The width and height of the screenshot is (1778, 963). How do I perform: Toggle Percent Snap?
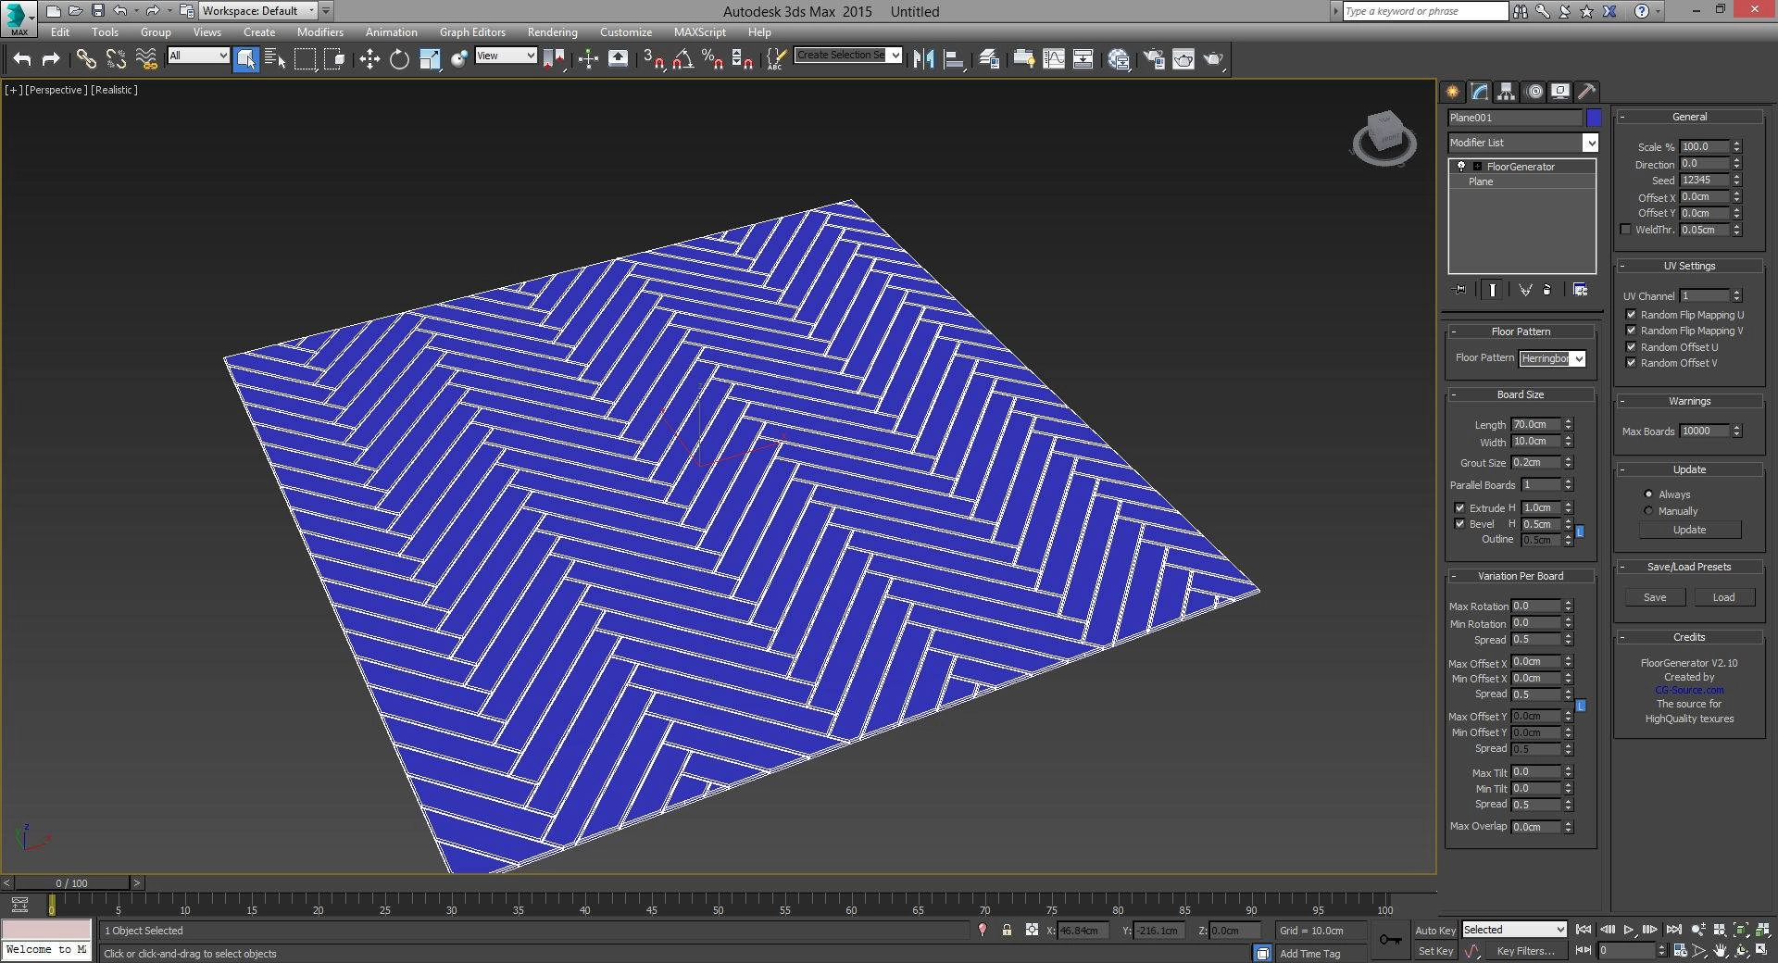[712, 59]
